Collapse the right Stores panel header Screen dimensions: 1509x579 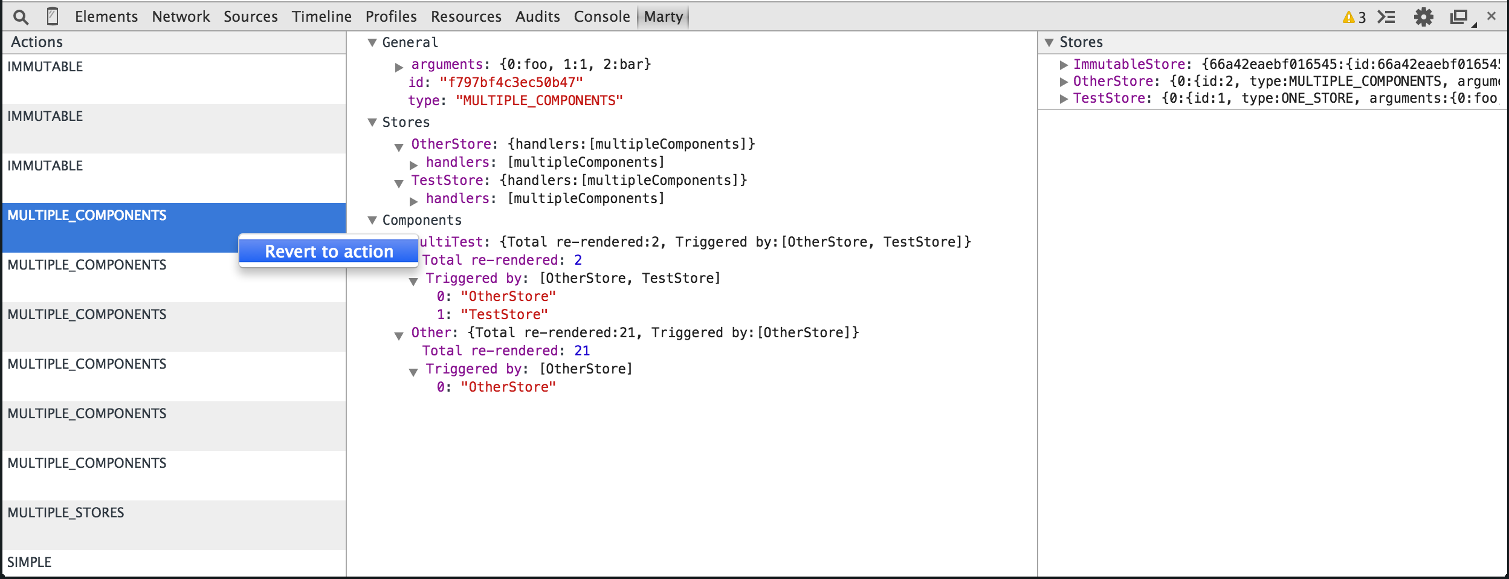click(1049, 42)
